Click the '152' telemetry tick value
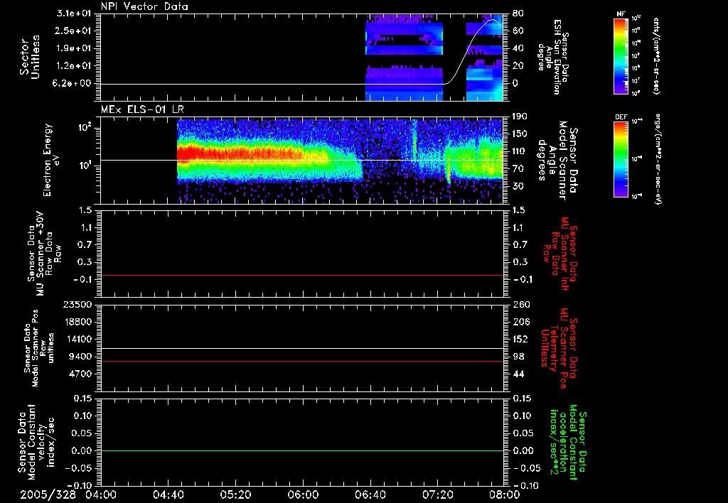Screen dimensions: 728x503 (x=520, y=339)
